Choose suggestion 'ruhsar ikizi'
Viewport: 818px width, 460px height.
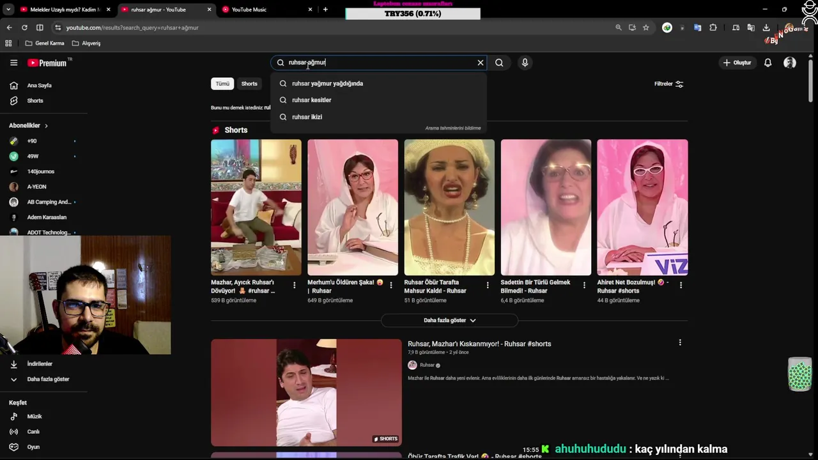(378, 117)
